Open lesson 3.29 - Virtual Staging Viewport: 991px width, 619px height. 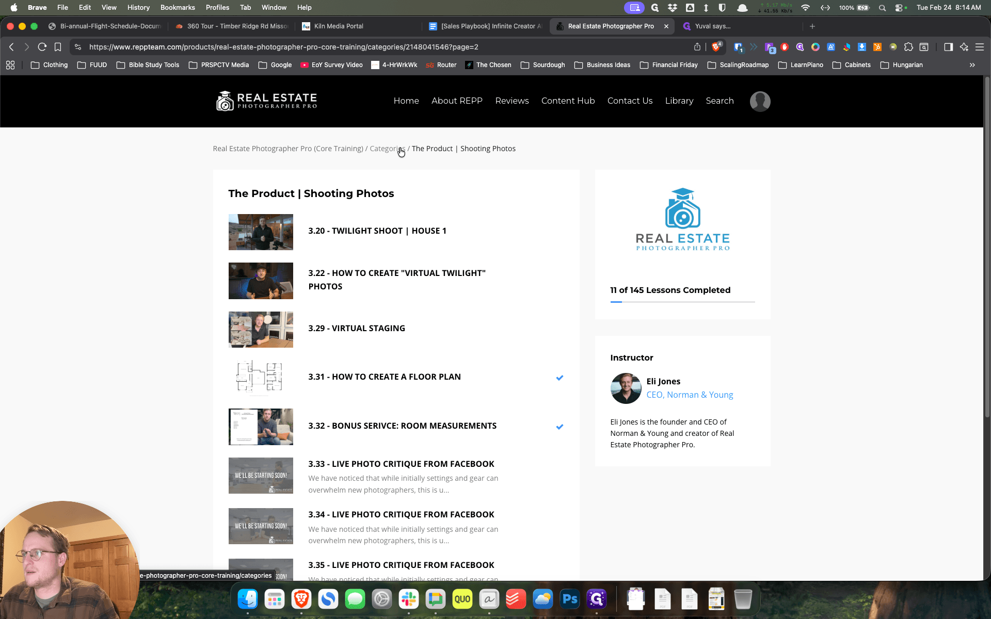pos(357,329)
